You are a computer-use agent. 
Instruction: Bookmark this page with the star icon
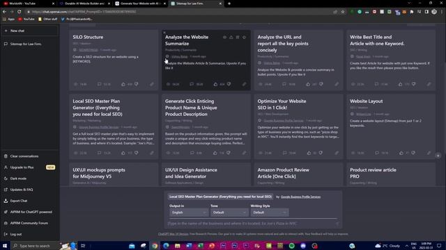tap(343, 12)
